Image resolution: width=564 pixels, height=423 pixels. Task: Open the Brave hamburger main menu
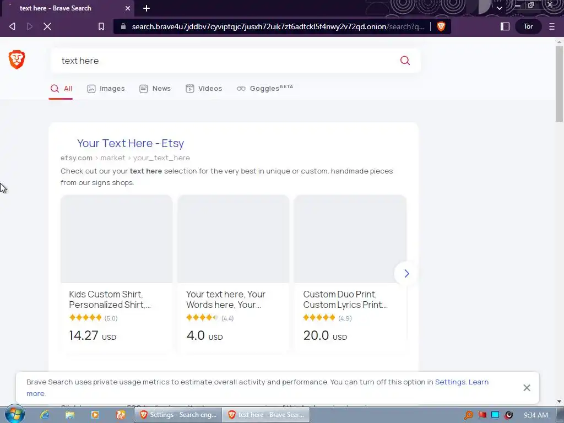coord(552,26)
